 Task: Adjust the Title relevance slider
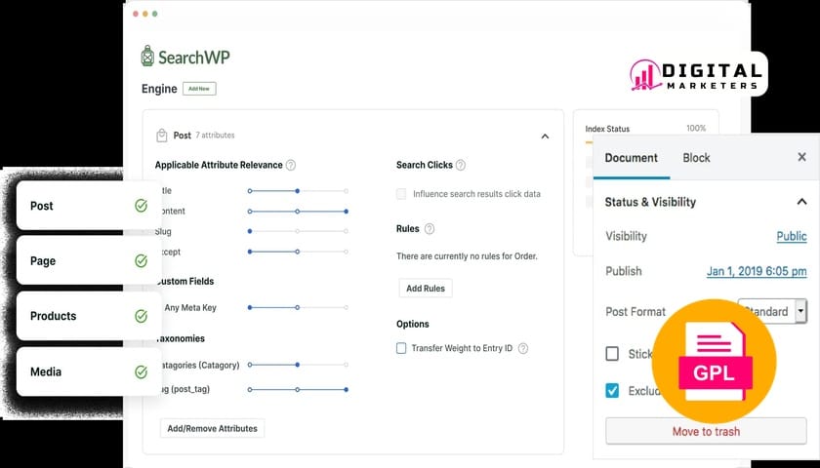click(x=298, y=191)
